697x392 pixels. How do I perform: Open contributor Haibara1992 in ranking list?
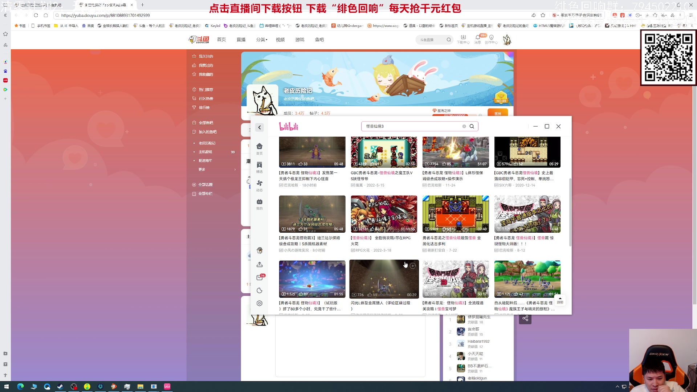478,341
